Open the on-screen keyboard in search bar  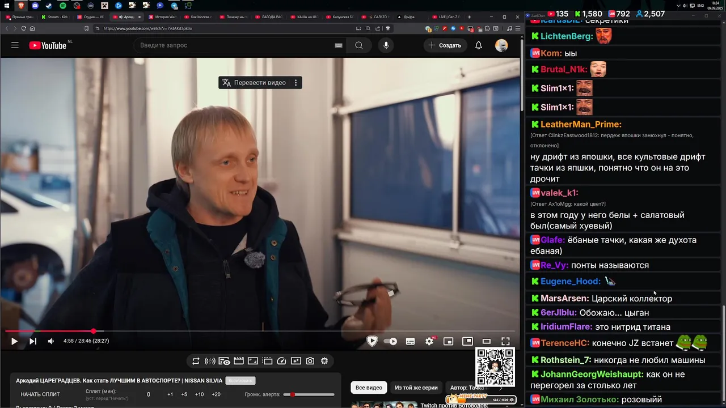339,45
